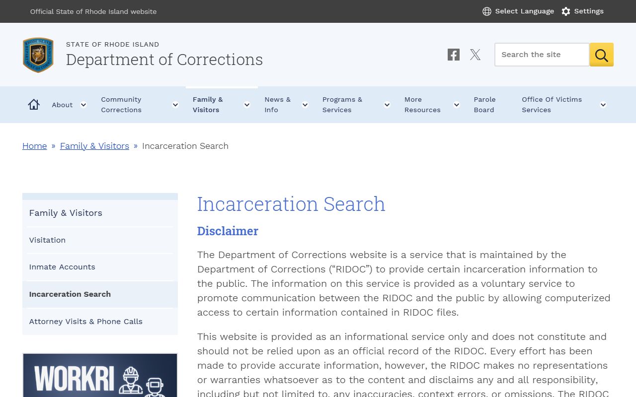
Task: Expand the More Resources chevron
Action: [457, 105]
